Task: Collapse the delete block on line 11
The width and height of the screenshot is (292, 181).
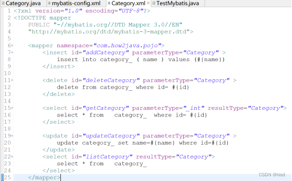Action: coord(12,80)
